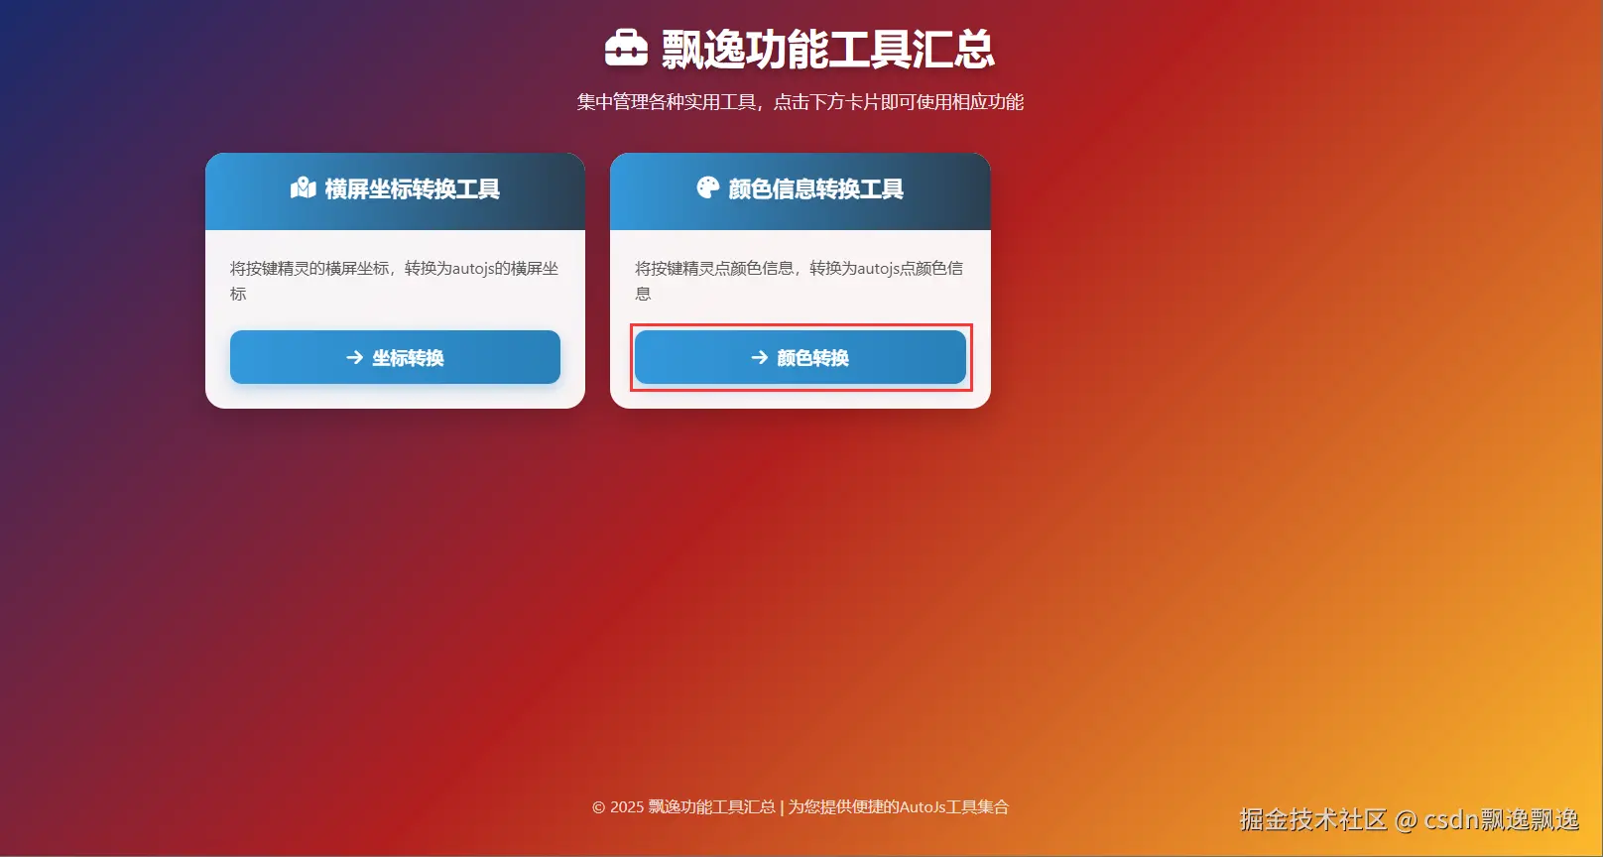The width and height of the screenshot is (1603, 857).
Task: Click the description text about autojs的横屏坐标
Action: tap(395, 281)
